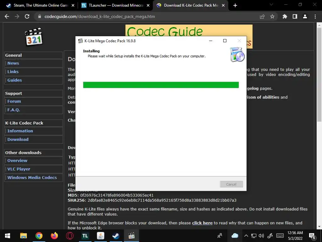Reload the codecguide page
The width and height of the screenshot is (322, 242).
(27, 16)
